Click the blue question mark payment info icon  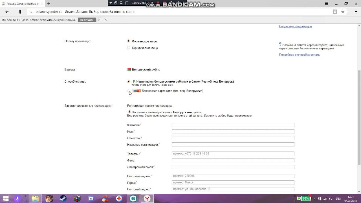tap(280, 45)
